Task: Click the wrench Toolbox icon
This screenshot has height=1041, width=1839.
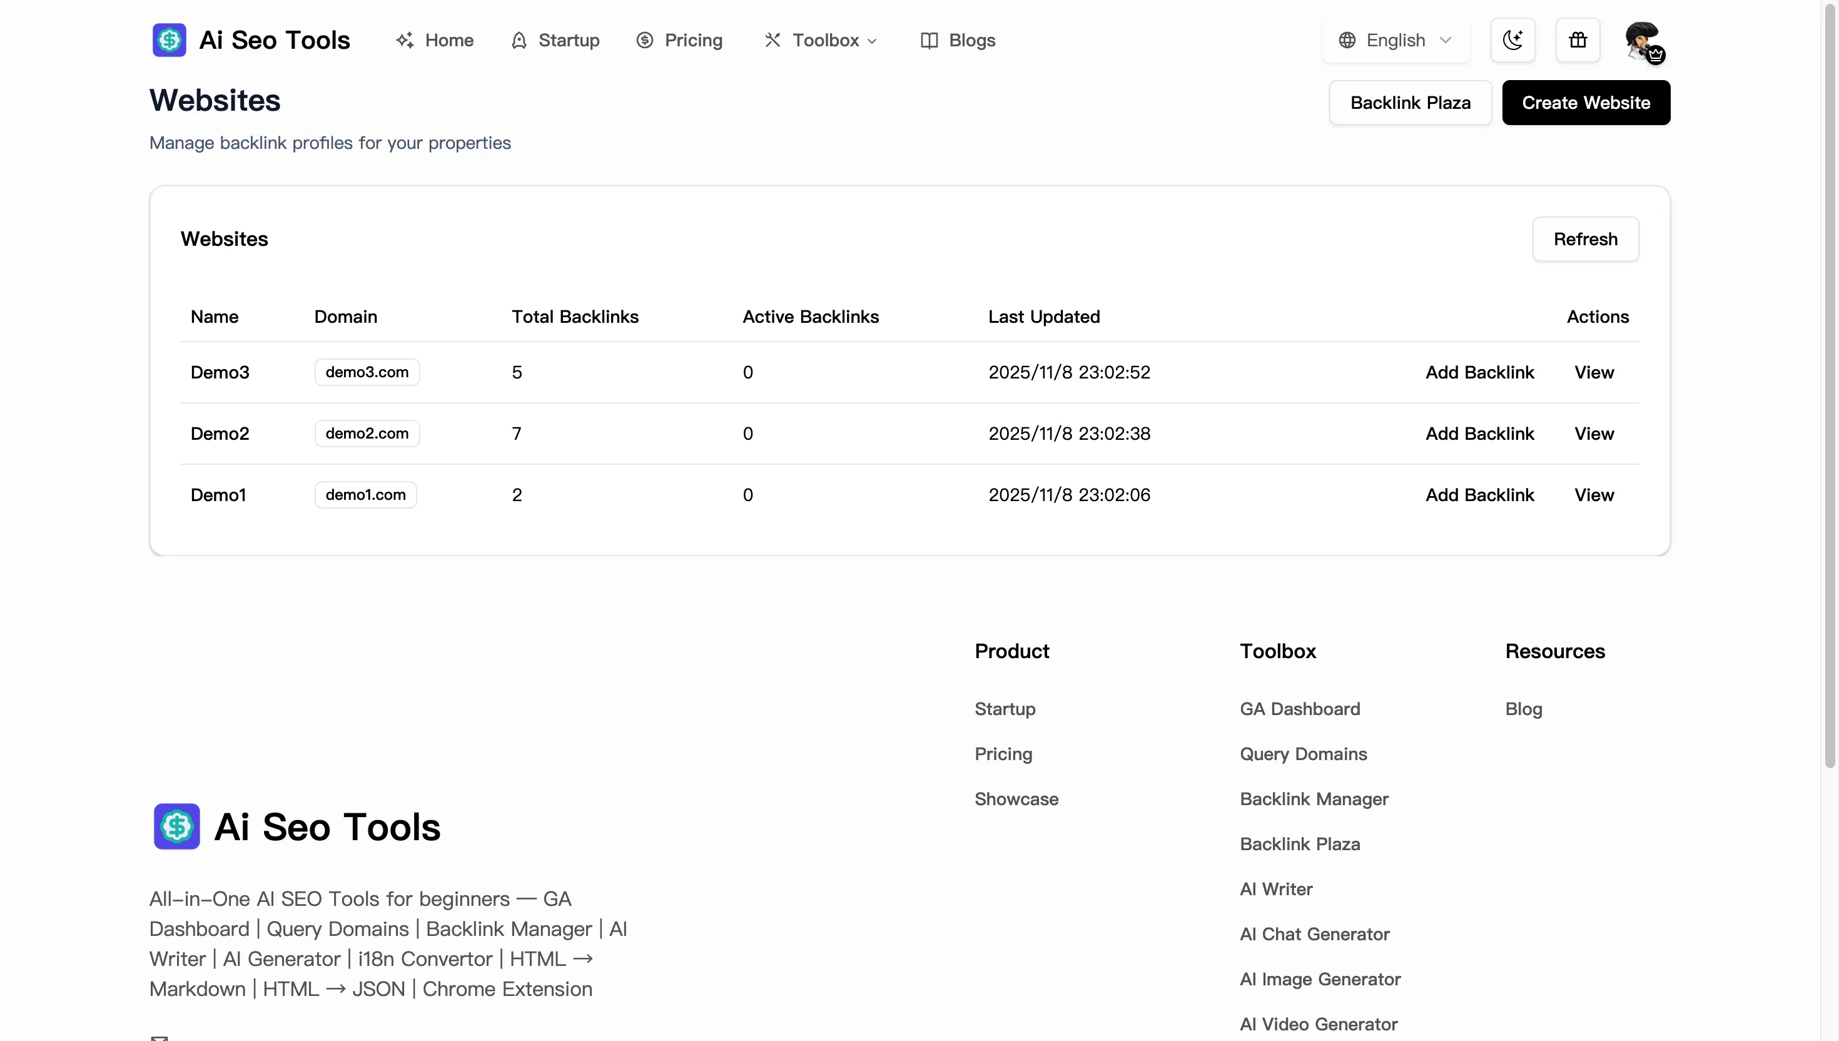Action: coord(772,40)
